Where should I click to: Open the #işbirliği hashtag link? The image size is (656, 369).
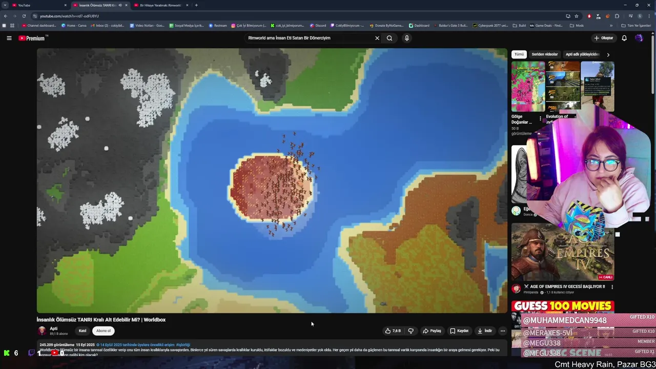(x=183, y=345)
